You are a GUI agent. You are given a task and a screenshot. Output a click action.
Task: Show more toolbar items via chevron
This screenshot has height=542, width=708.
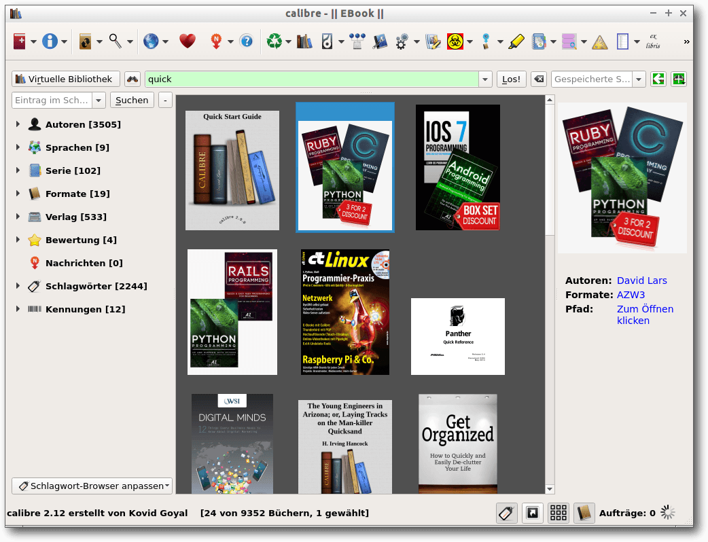(686, 41)
